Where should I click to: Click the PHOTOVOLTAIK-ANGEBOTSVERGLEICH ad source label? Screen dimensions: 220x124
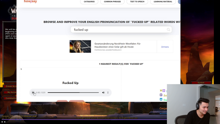pos(108,50)
